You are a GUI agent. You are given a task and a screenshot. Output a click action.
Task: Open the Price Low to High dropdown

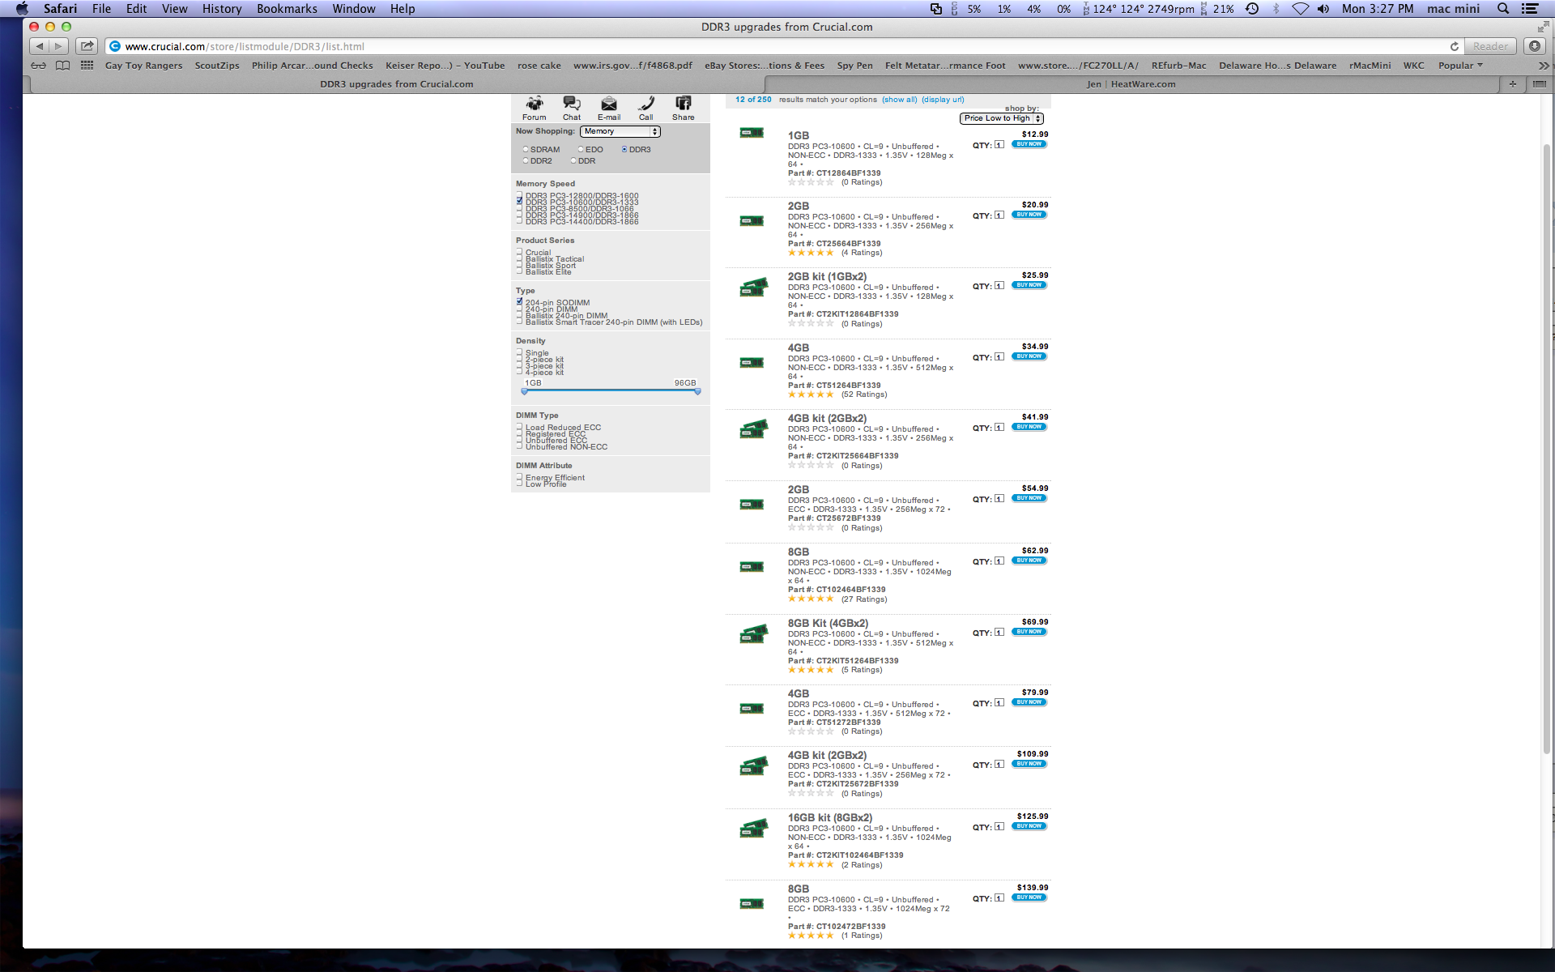[1001, 118]
